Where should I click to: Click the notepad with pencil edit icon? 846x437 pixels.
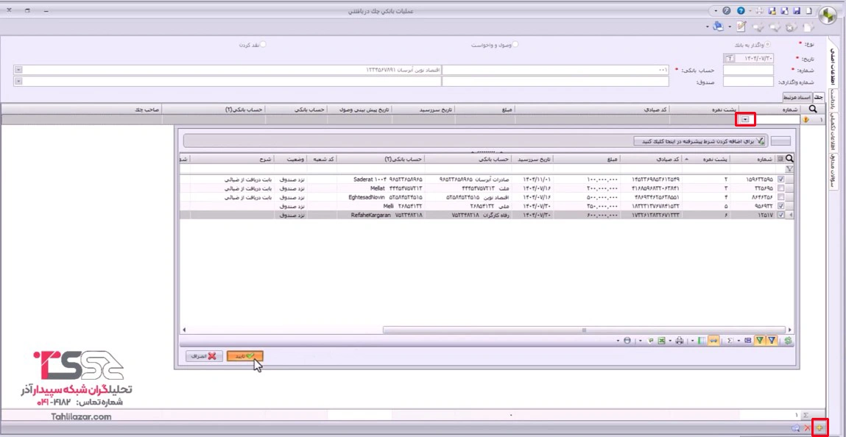coord(741,26)
